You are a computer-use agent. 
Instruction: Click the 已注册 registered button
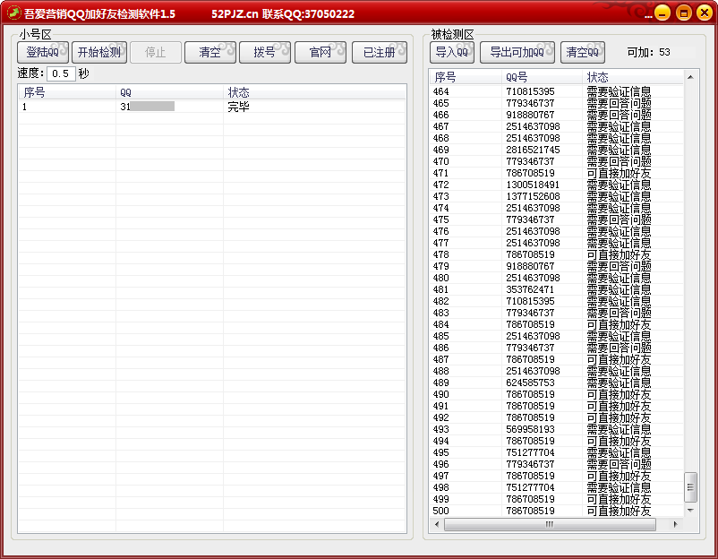pyautogui.click(x=378, y=52)
